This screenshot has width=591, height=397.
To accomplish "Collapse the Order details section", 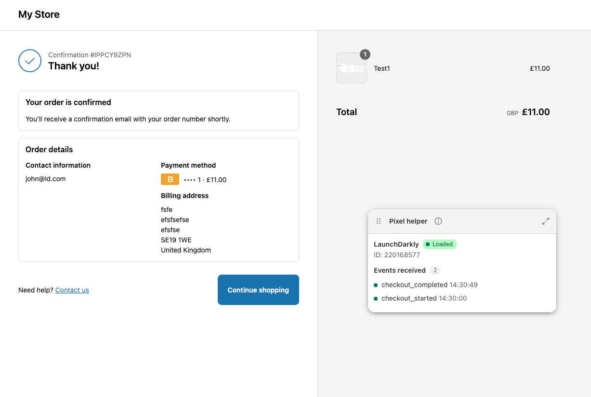I will coord(49,149).
